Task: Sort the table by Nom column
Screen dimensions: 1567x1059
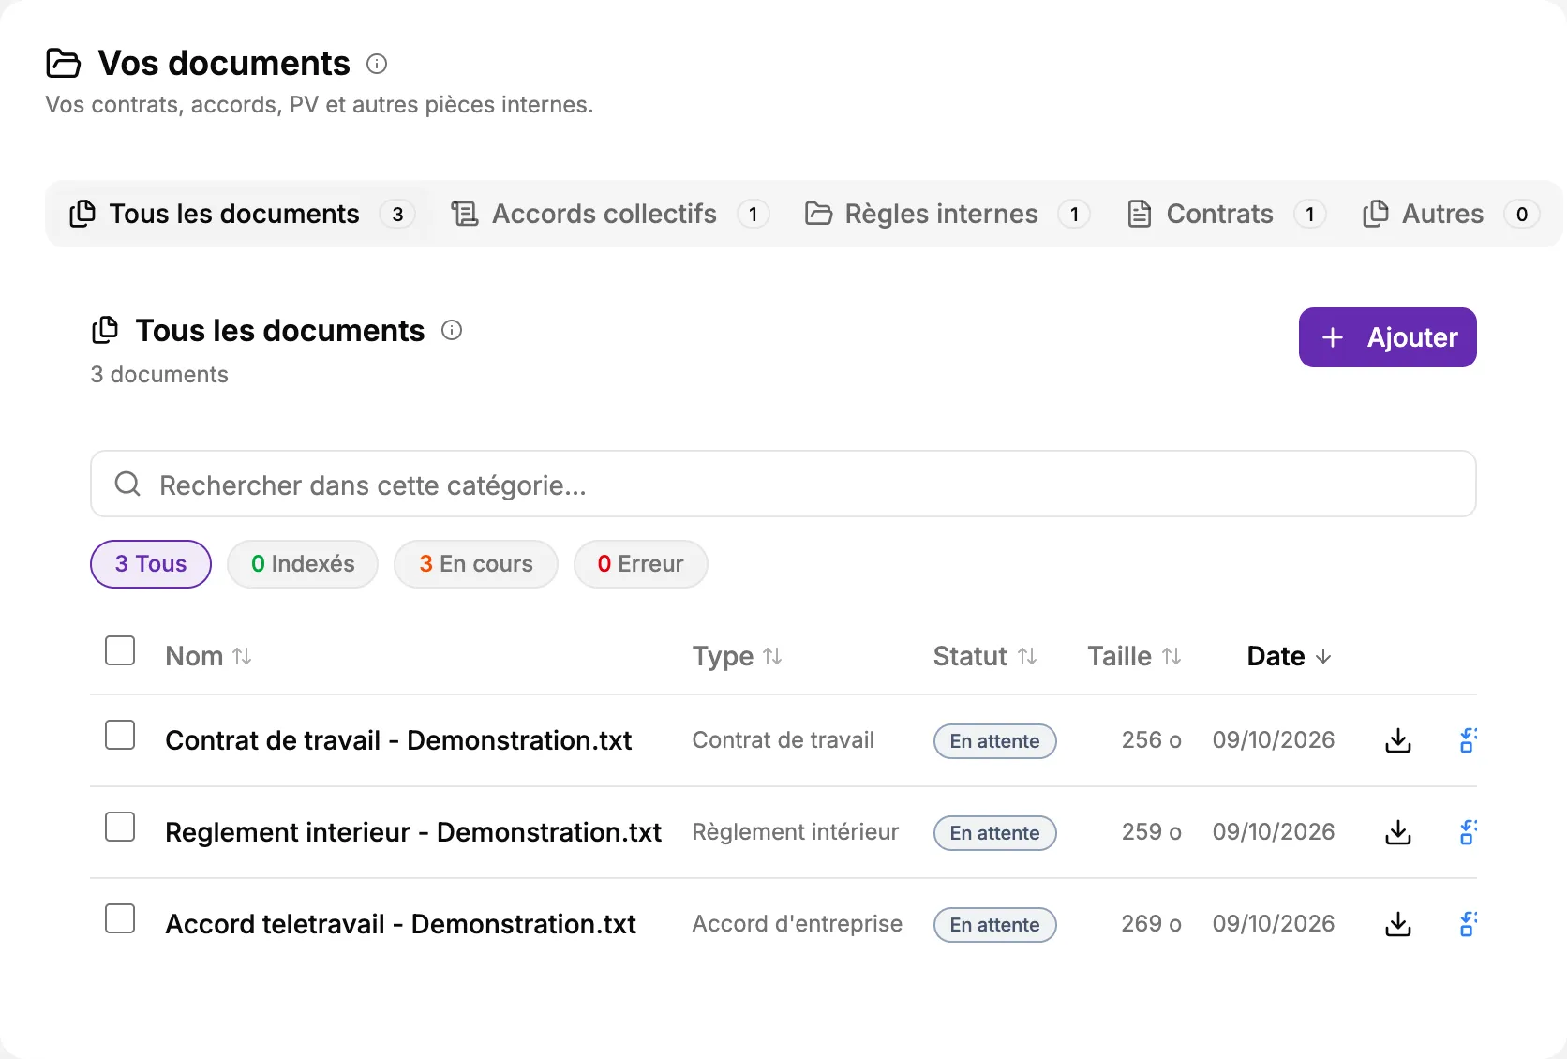Action: coord(208,656)
